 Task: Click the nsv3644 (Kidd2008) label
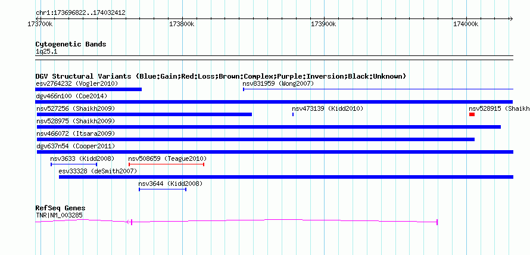(x=170, y=184)
